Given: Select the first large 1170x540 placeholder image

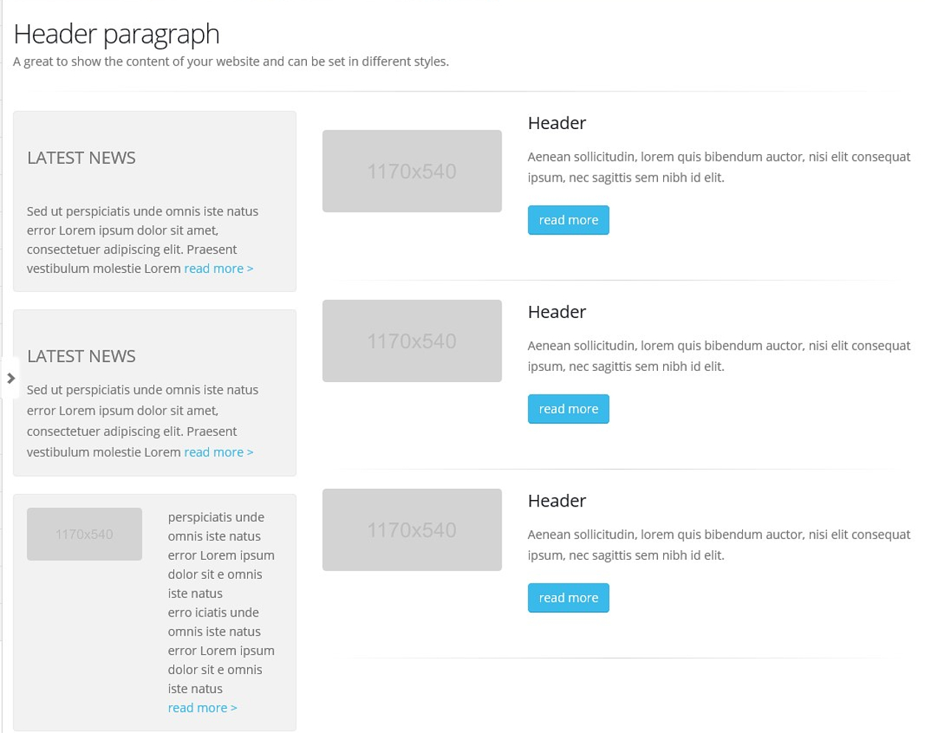Looking at the screenshot, I should pyautogui.click(x=412, y=171).
